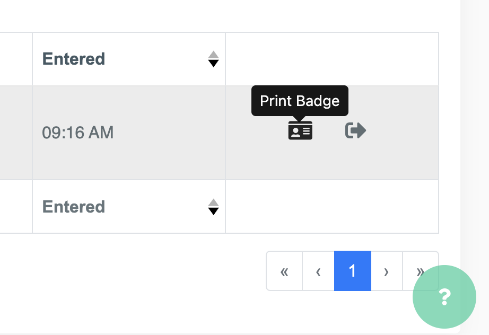The image size is (489, 335).
Task: Click the cell left of 09:16 AM
Action: [x=16, y=133]
